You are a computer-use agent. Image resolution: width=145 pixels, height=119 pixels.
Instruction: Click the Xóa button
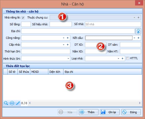pos(67,112)
